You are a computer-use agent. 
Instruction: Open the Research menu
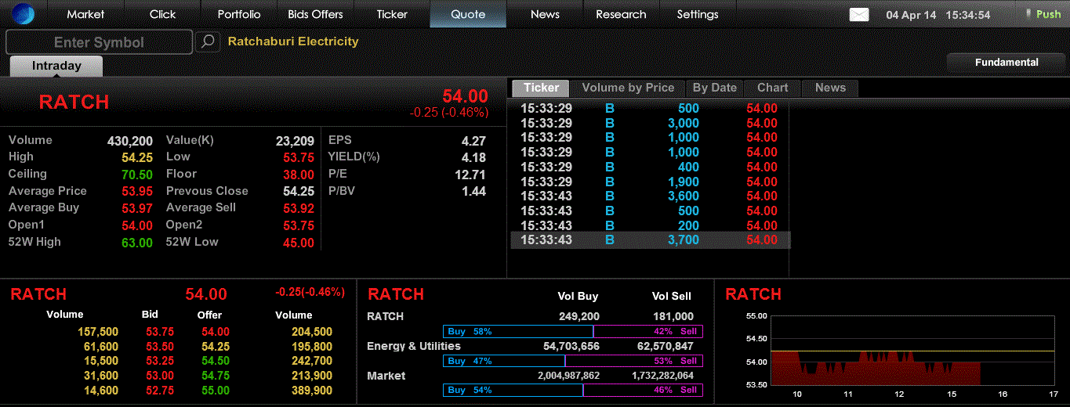621,14
